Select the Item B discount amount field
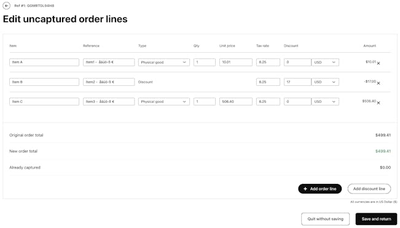This screenshot has height=228, width=400. [x=297, y=82]
